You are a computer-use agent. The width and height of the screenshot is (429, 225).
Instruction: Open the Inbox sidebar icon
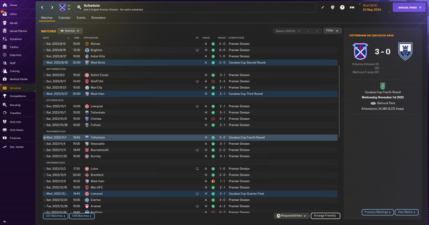point(5,14)
